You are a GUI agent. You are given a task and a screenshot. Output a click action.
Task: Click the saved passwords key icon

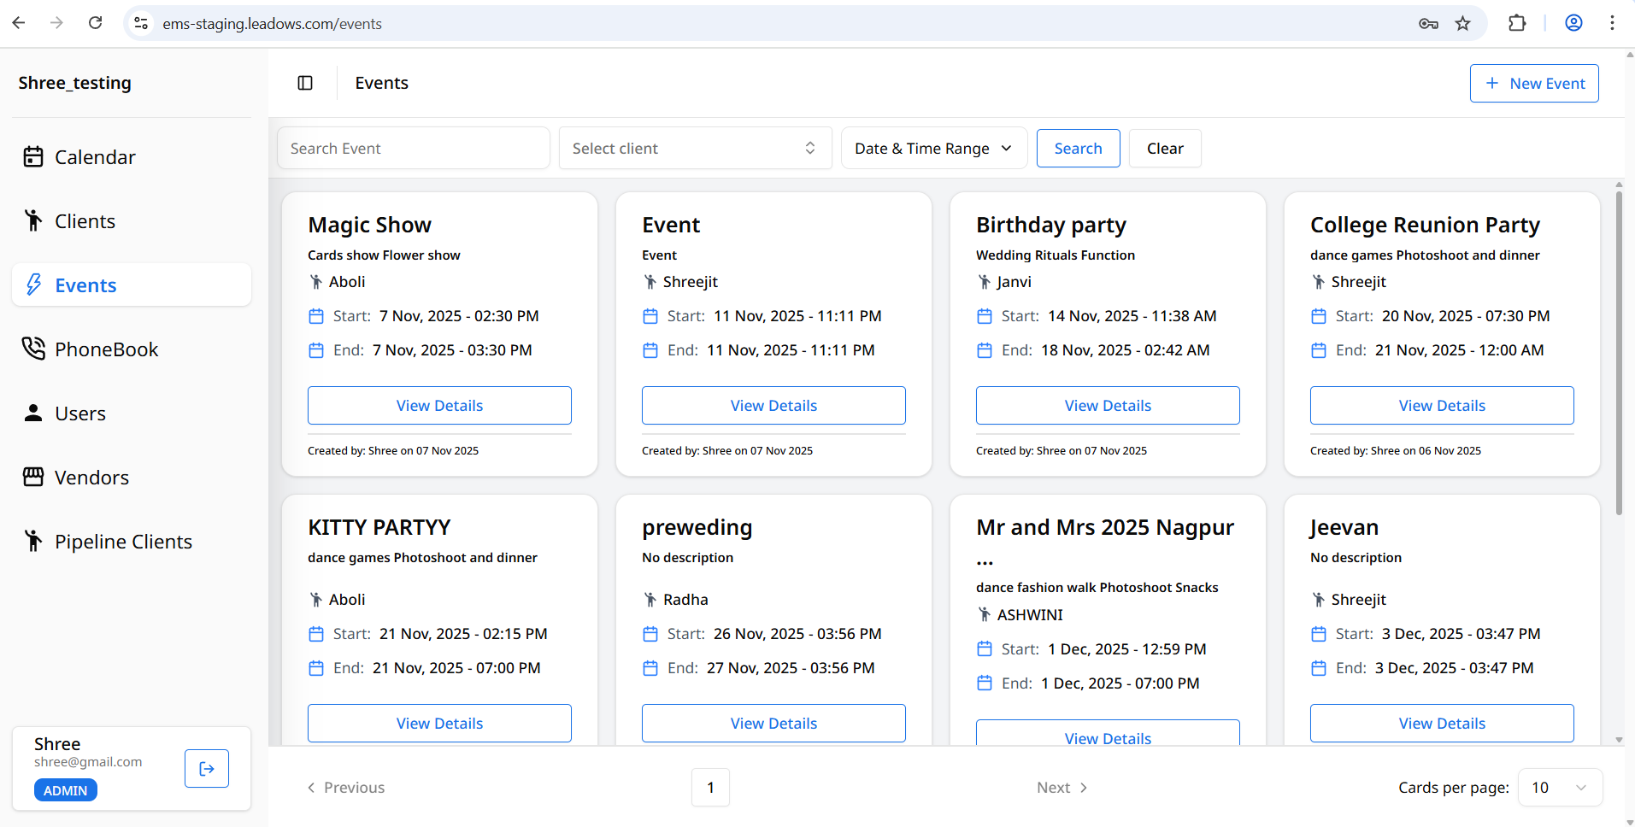[1428, 23]
